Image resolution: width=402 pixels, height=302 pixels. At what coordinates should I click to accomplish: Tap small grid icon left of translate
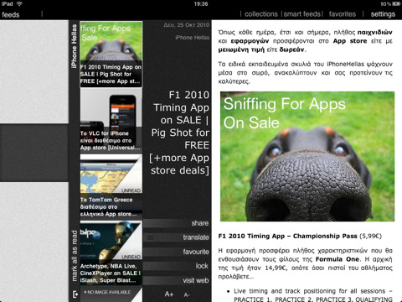point(151,237)
